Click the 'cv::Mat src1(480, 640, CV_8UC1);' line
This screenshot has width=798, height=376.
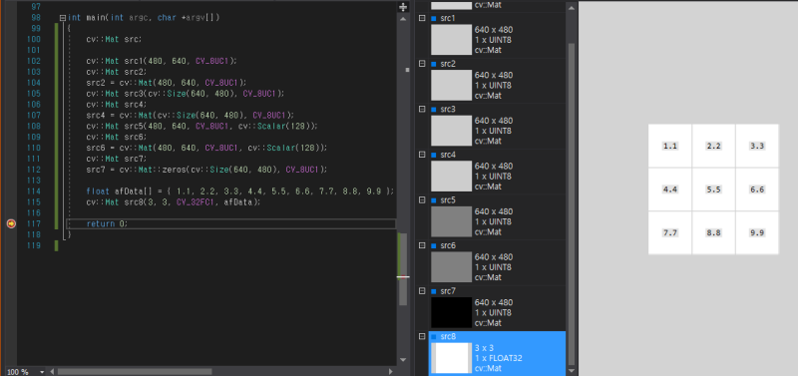162,61
